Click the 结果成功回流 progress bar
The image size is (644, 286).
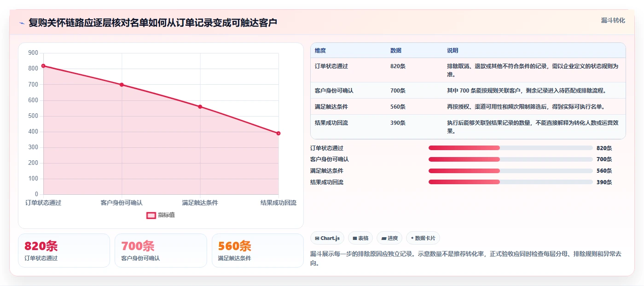511,182
